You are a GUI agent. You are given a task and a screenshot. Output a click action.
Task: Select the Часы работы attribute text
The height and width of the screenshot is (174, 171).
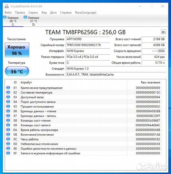30,139
